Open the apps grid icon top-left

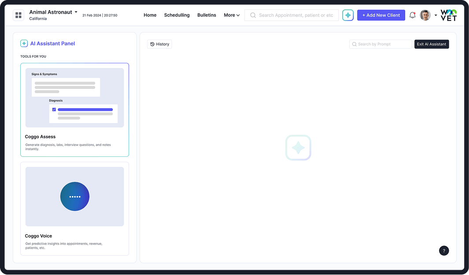coord(18,15)
